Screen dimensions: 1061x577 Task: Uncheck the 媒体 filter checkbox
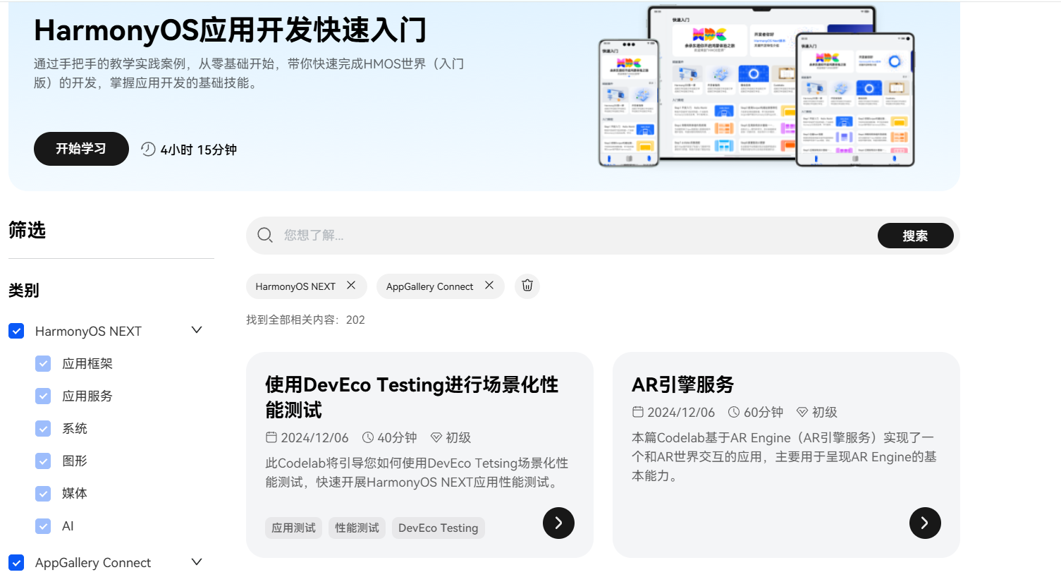click(43, 493)
